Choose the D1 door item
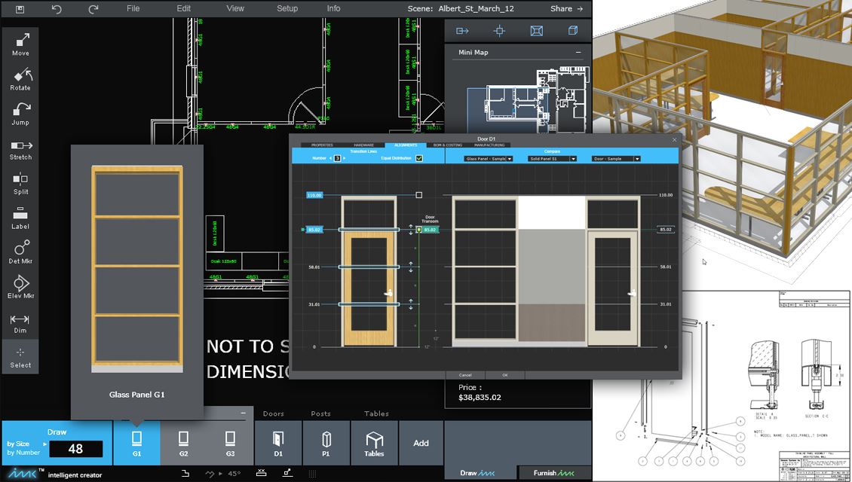852x482 pixels. (x=278, y=443)
